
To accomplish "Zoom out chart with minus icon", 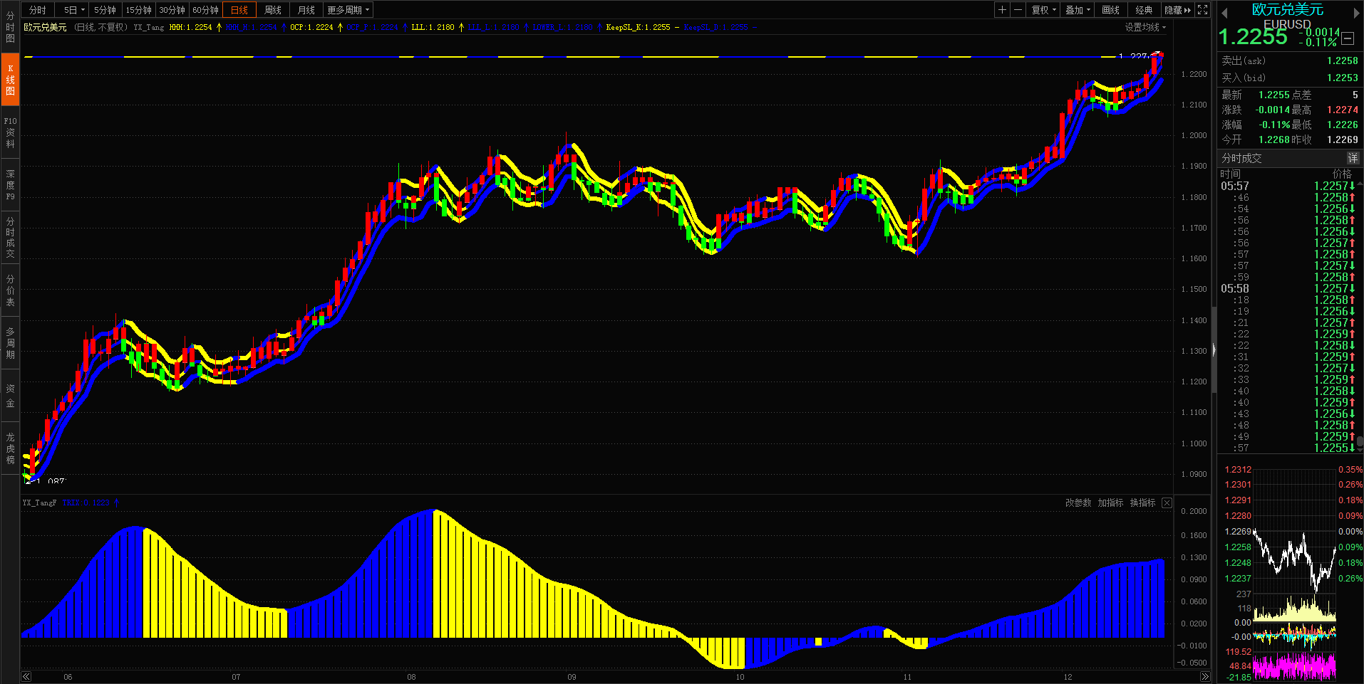I will [1018, 10].
